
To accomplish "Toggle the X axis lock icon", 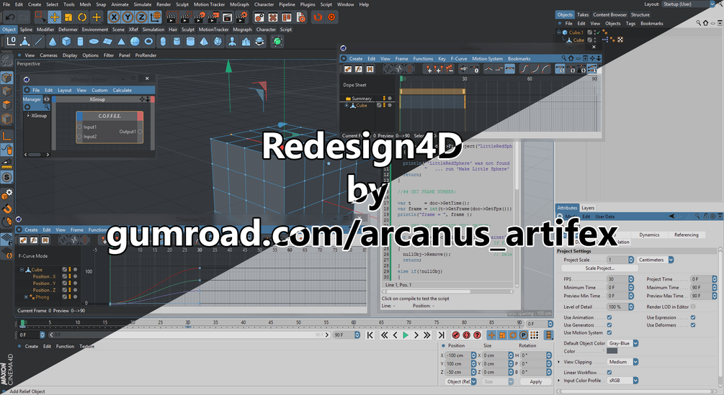I will click(x=114, y=17).
